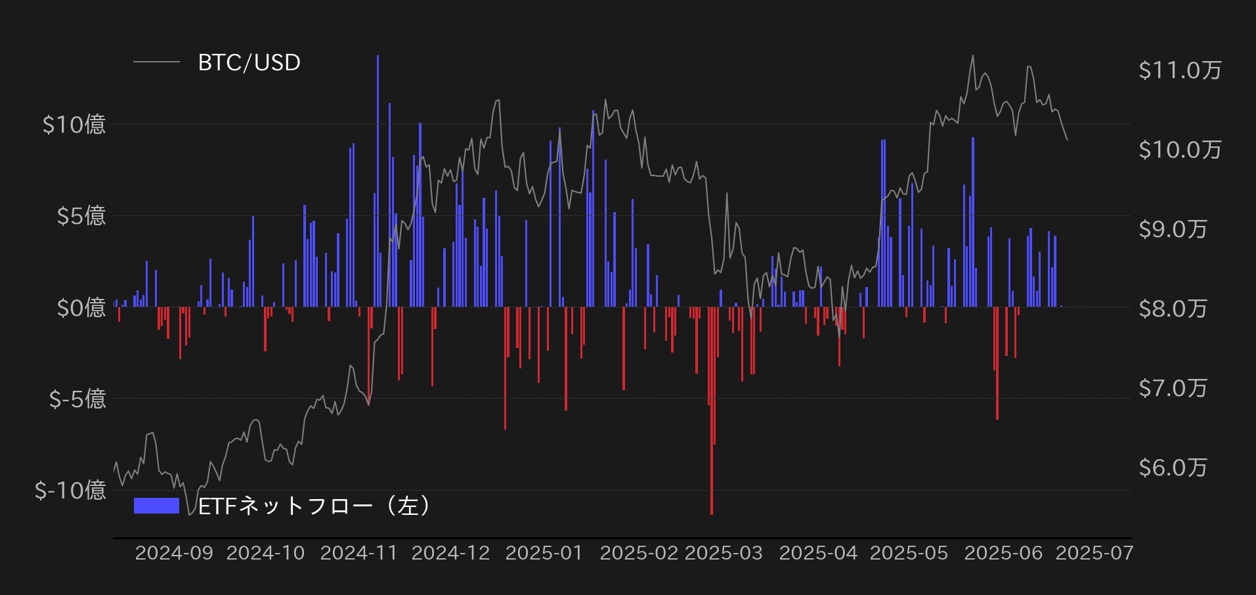Click the $-10億 left axis label
The image size is (1256, 595).
click(x=70, y=490)
